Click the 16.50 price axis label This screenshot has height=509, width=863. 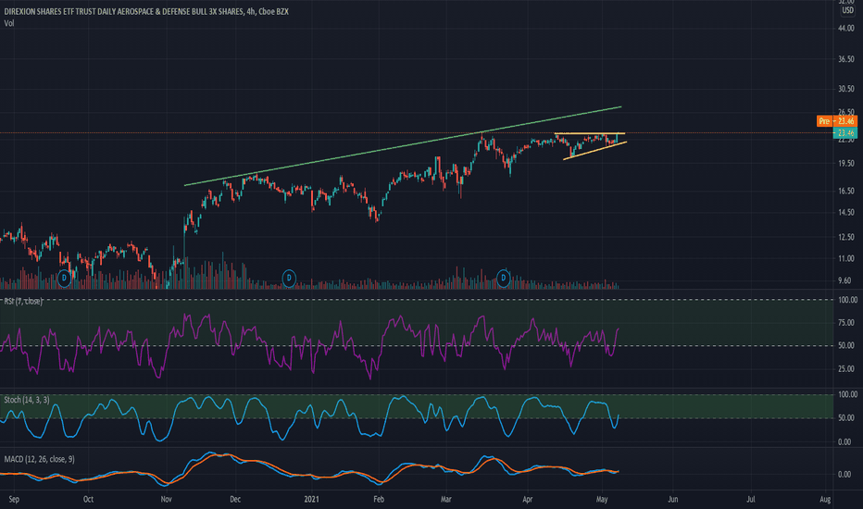pyautogui.click(x=846, y=191)
